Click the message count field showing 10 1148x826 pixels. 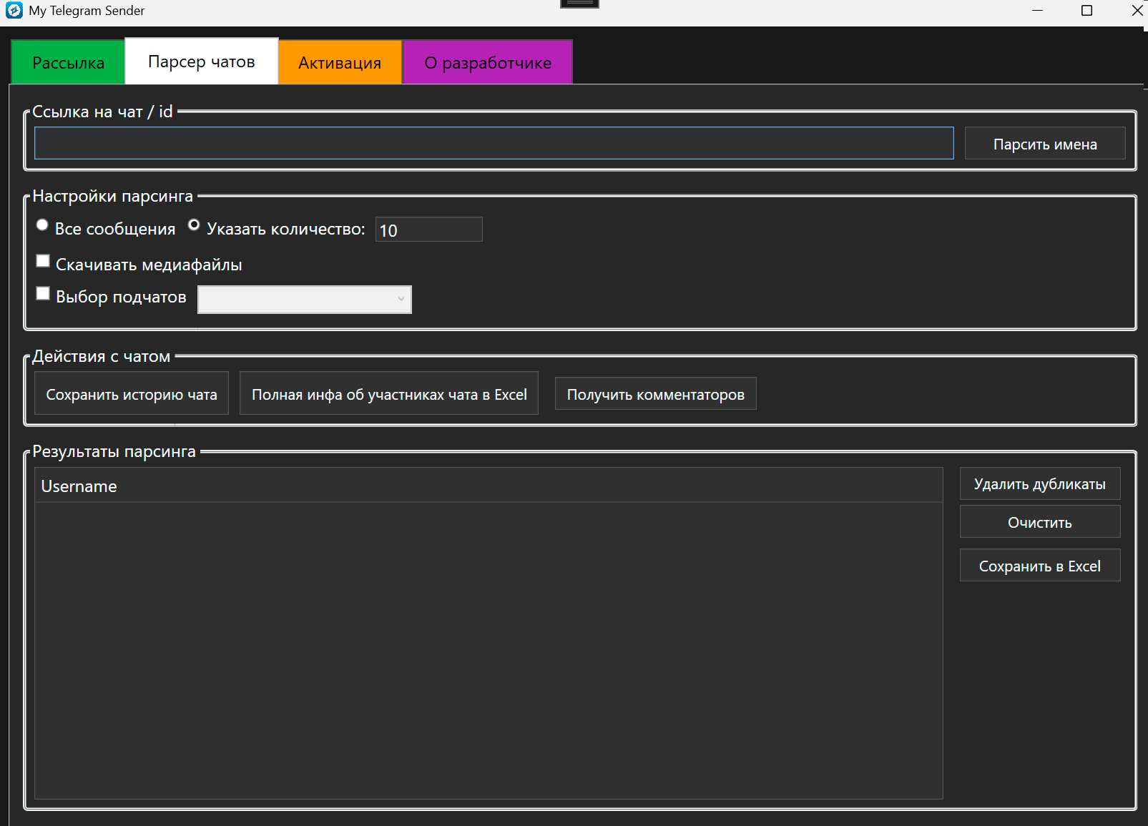[x=429, y=230]
